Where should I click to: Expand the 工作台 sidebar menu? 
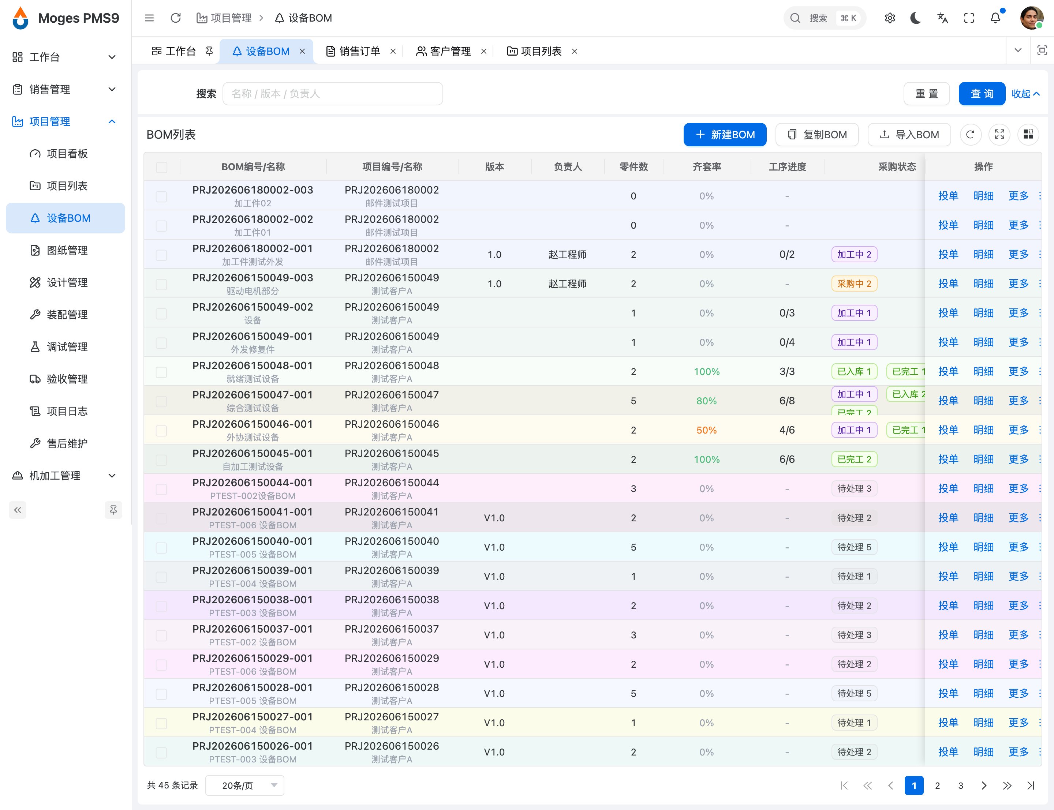[x=65, y=57]
